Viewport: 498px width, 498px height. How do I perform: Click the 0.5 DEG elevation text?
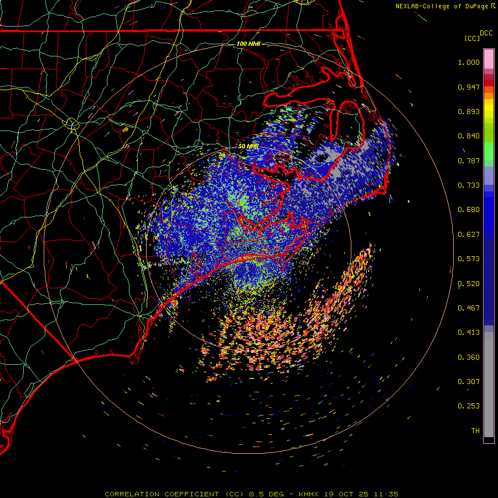[266, 494]
